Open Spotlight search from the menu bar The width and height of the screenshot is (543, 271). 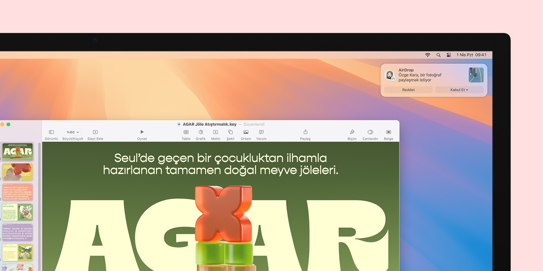(438, 55)
